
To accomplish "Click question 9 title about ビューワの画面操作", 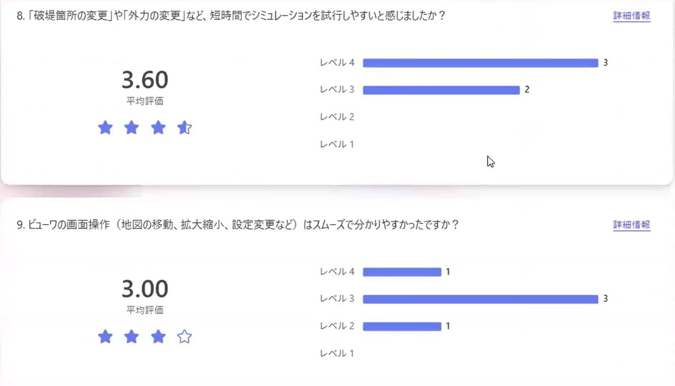I will click(237, 225).
